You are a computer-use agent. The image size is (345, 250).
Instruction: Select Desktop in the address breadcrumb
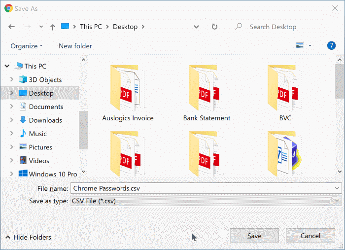click(125, 27)
